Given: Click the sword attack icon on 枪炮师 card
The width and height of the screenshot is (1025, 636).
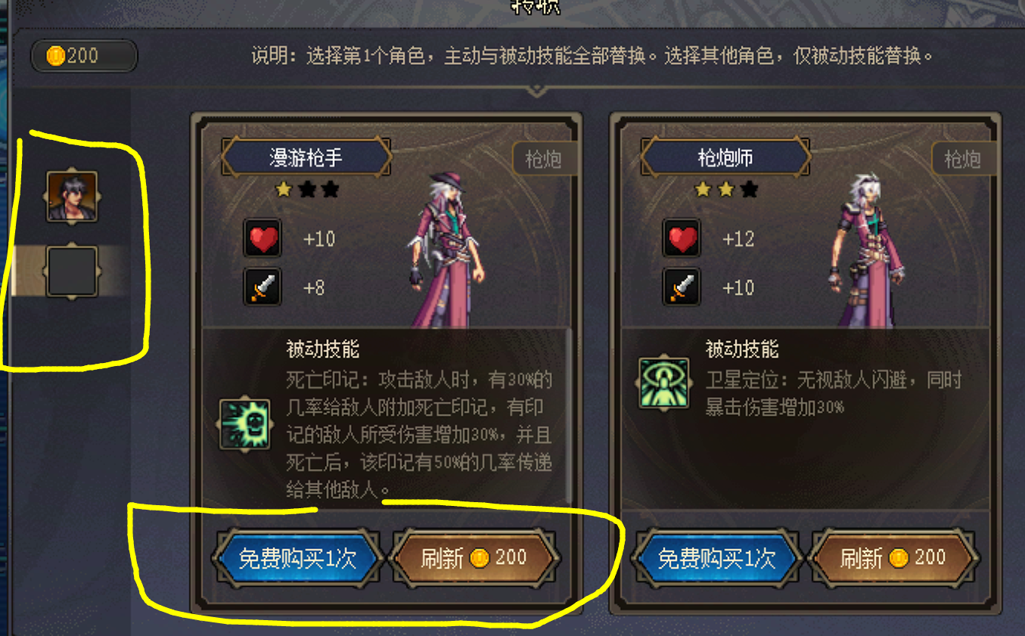Looking at the screenshot, I should tap(682, 287).
